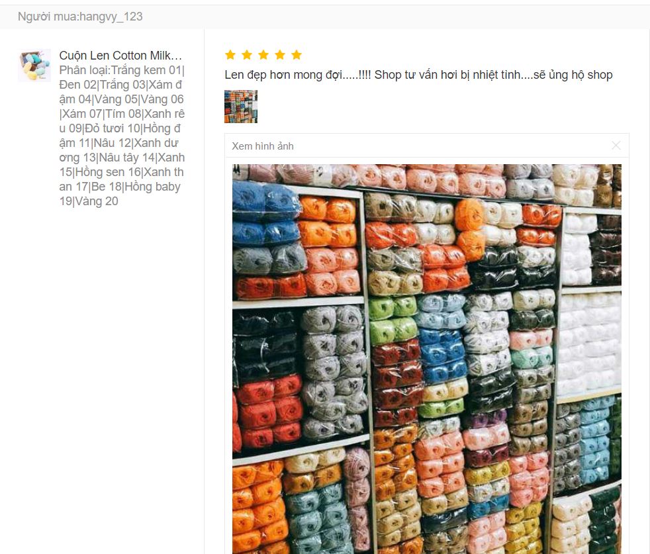The width and height of the screenshot is (650, 554).
Task: Click the green yarn skeins in photo
Action: pyautogui.click(x=393, y=320)
